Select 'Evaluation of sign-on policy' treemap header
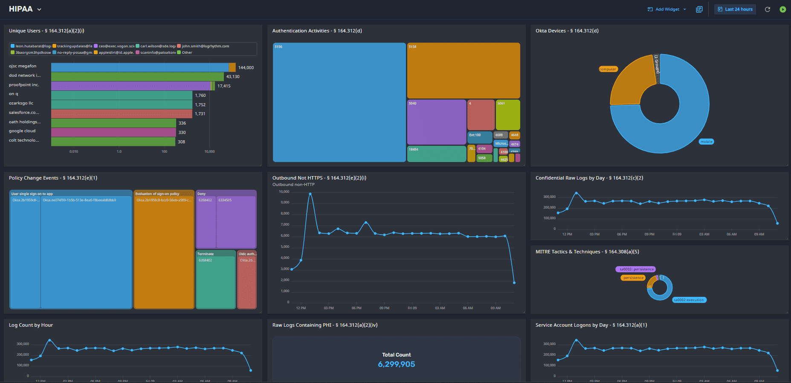Image resolution: width=791 pixels, height=383 pixels. (157, 194)
